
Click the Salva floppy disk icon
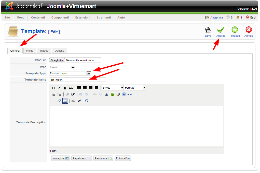[x=208, y=30]
